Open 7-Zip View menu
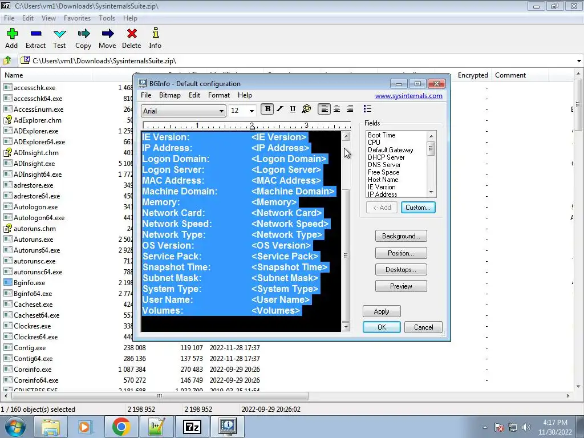The width and height of the screenshot is (584, 438). point(48,18)
